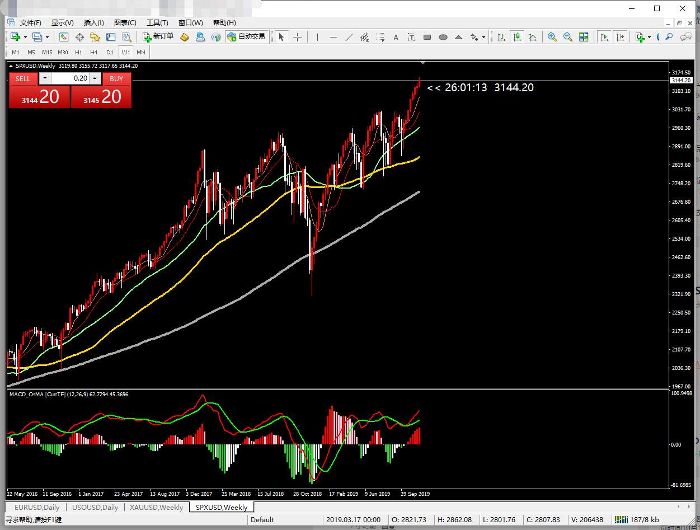Increase volume with the up arrow
The image size is (700, 530).
pos(95,78)
